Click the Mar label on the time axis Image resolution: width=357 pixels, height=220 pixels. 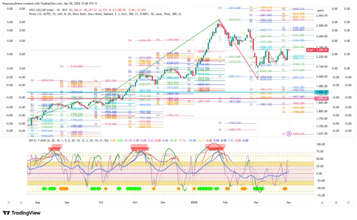(x=256, y=202)
